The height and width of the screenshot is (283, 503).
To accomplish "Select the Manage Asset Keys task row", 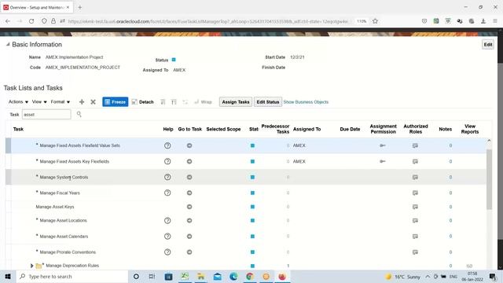I will coord(245,207).
